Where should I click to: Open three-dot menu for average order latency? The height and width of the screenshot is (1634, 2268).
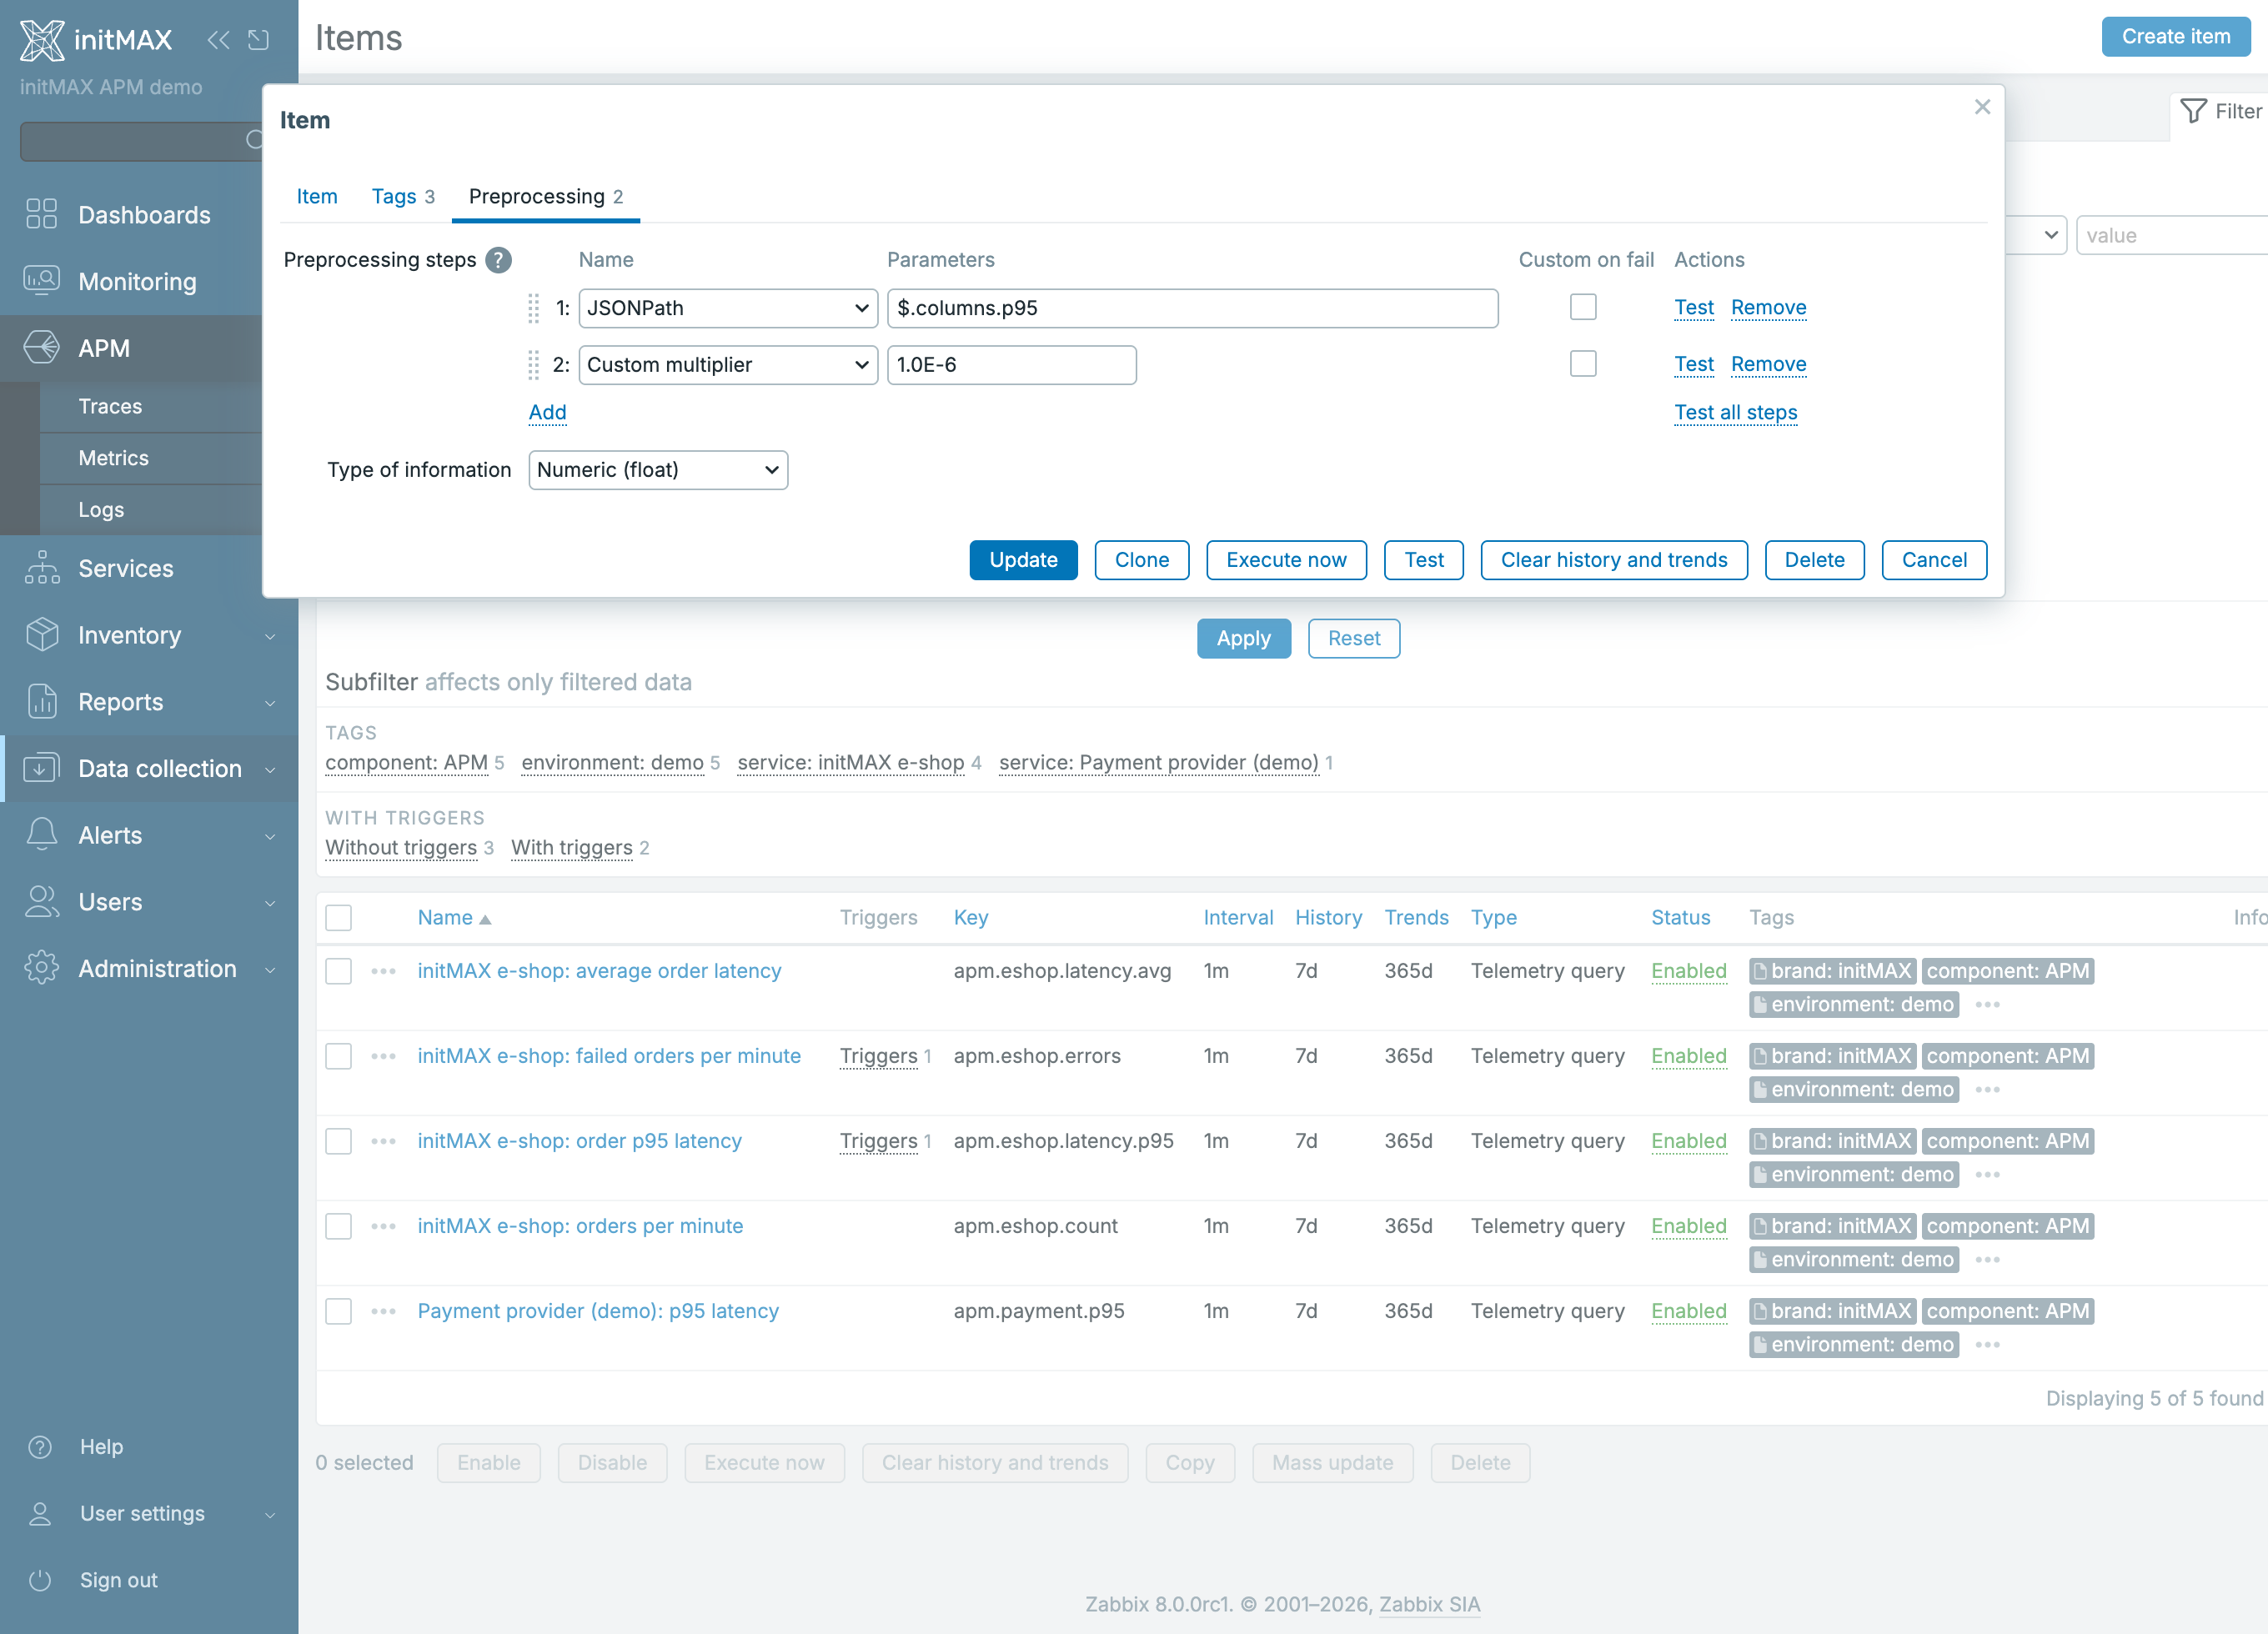(384, 971)
